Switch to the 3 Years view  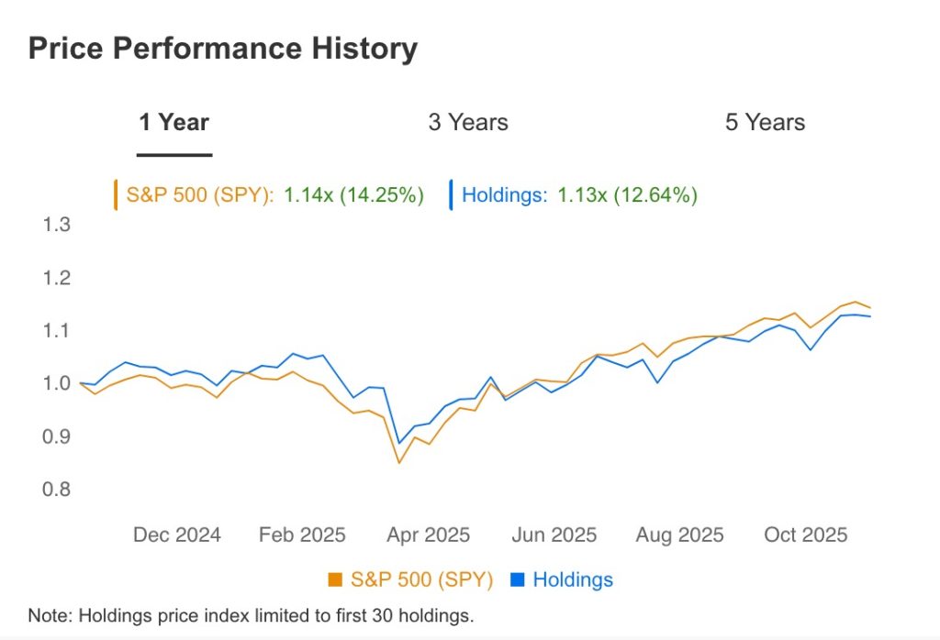469,121
